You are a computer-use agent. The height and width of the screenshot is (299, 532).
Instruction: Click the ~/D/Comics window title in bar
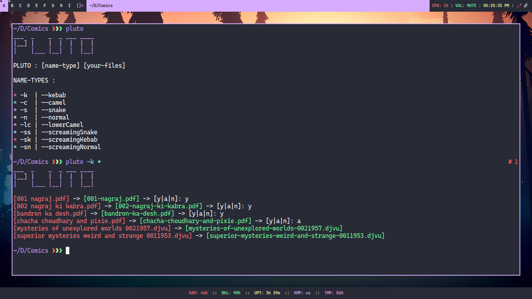101,5
